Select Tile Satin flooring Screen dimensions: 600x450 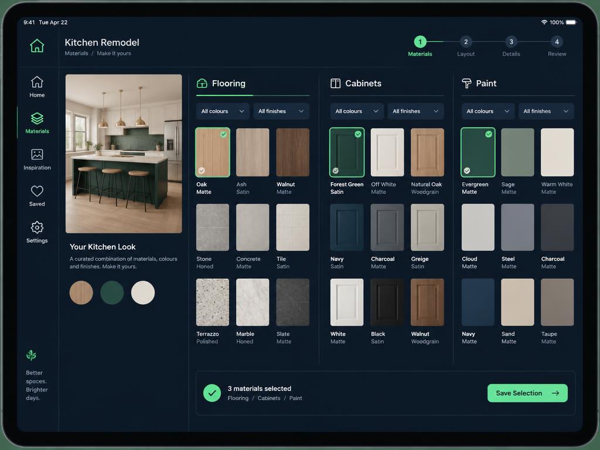click(293, 227)
